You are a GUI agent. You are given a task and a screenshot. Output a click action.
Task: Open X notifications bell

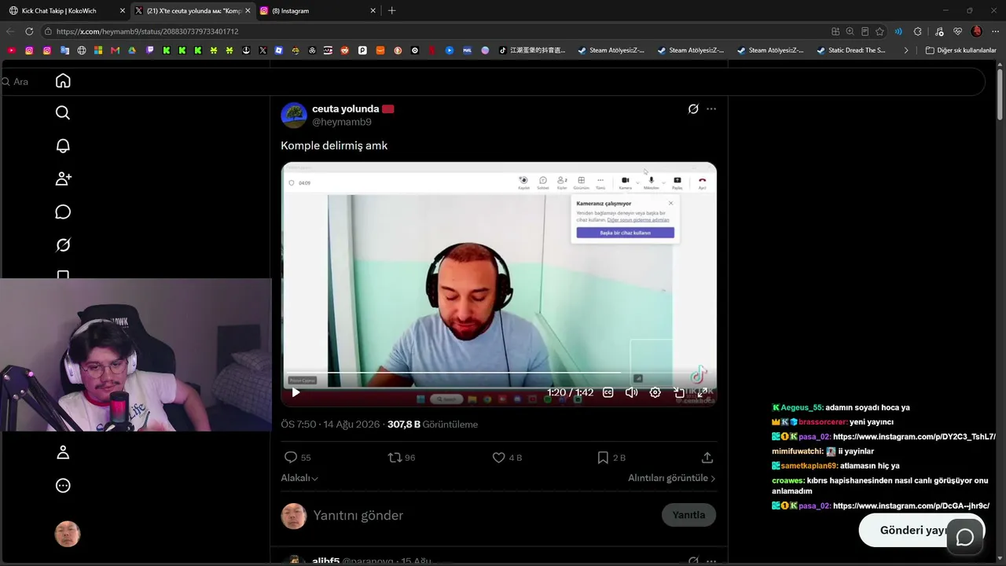pos(63,145)
